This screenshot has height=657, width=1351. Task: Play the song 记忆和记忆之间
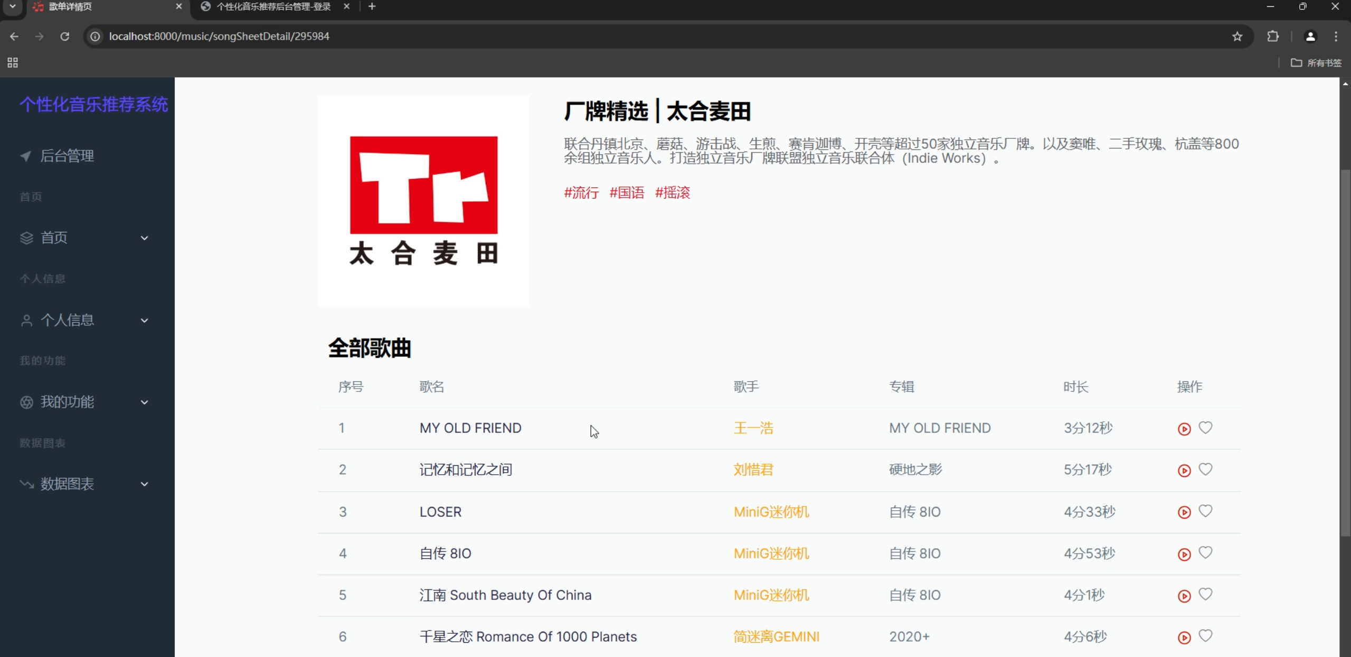pyautogui.click(x=1184, y=471)
